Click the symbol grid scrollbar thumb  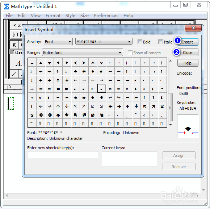(171, 107)
